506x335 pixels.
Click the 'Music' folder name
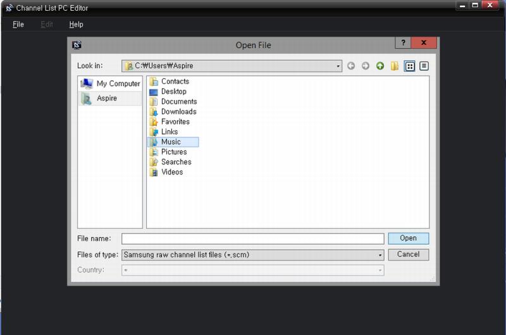tap(171, 142)
